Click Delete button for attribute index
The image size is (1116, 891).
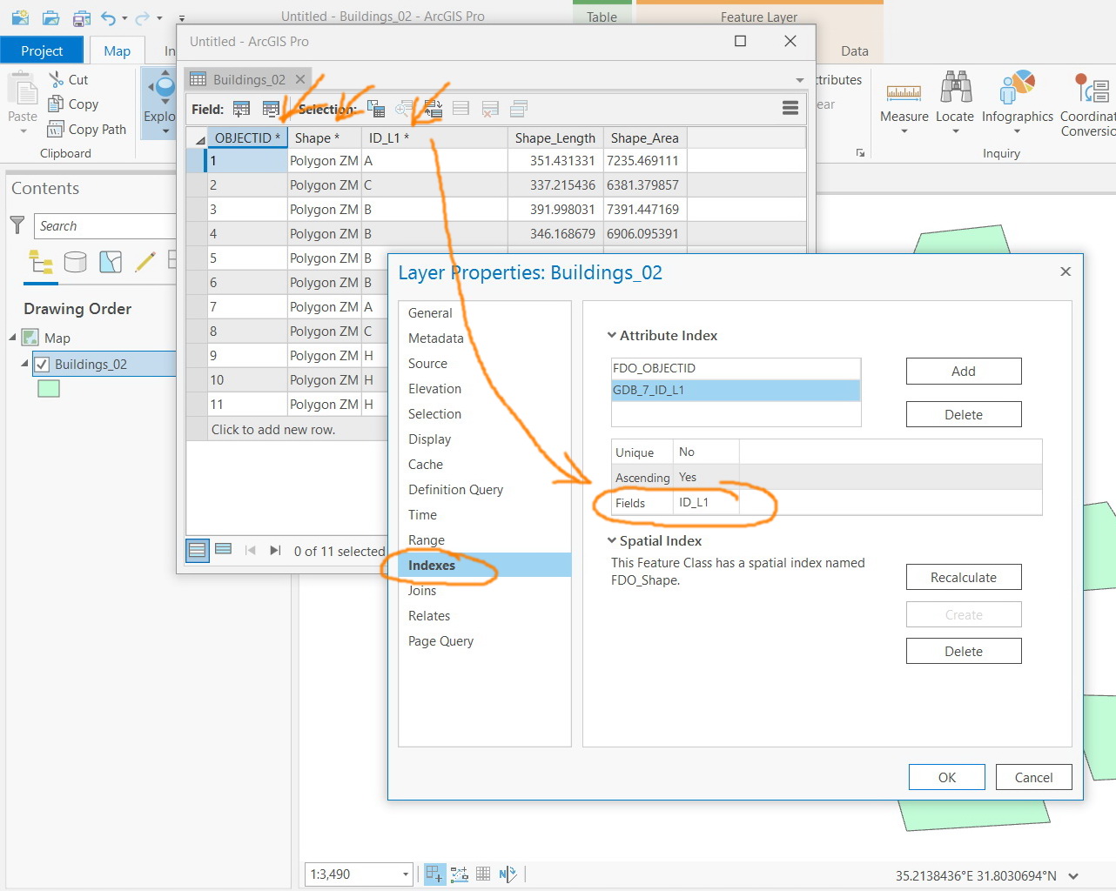pos(964,415)
